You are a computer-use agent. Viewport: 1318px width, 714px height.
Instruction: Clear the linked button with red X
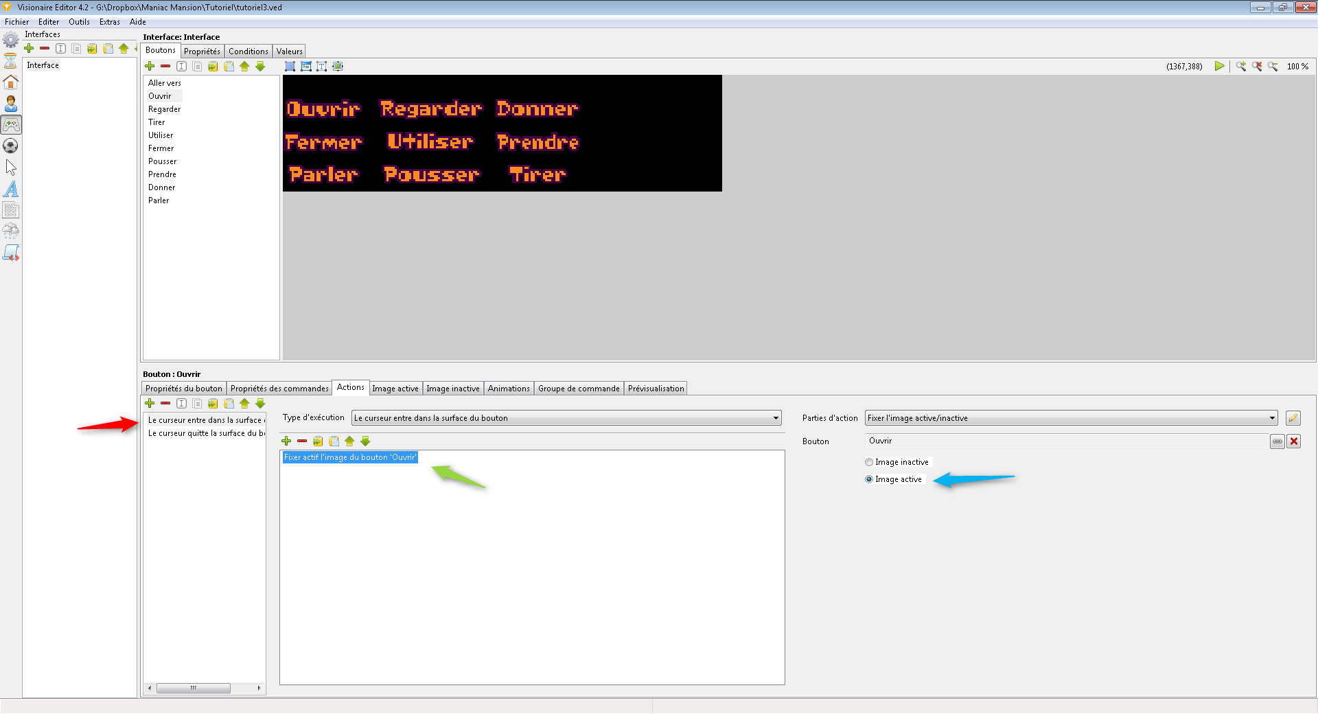pyautogui.click(x=1294, y=441)
